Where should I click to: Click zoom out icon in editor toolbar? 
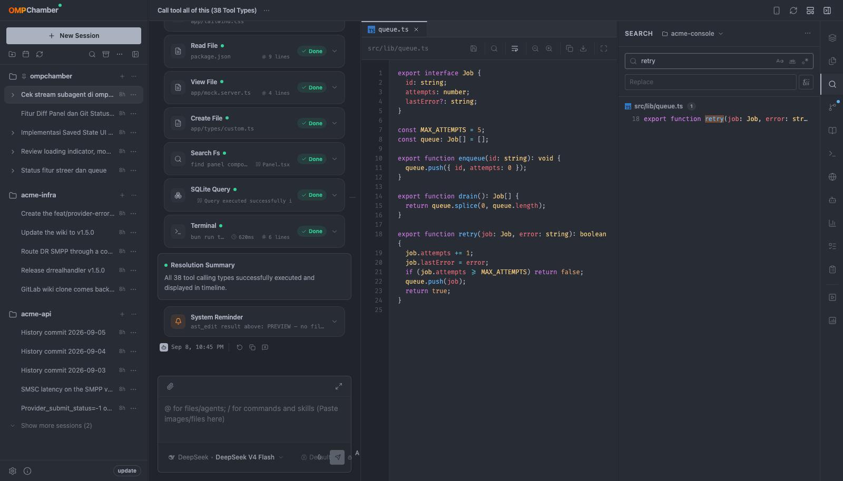[535, 48]
